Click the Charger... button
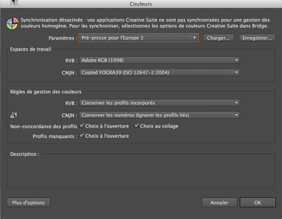 (x=219, y=38)
